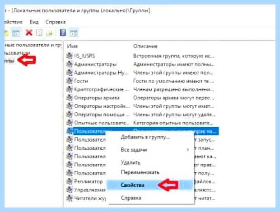Screen dimensions: 280x212
Task: Open the Все задачи submenu
Action: 134,150
